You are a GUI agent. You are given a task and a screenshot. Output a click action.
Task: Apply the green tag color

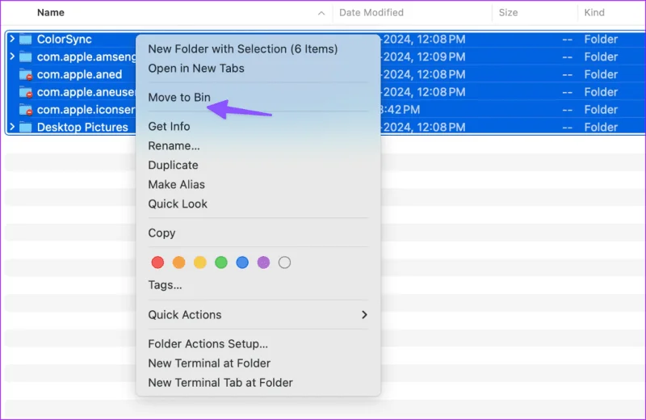click(221, 262)
